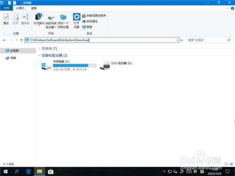235x176 pixels.
Task: Open the address bar history dropdown
Action: (177, 40)
